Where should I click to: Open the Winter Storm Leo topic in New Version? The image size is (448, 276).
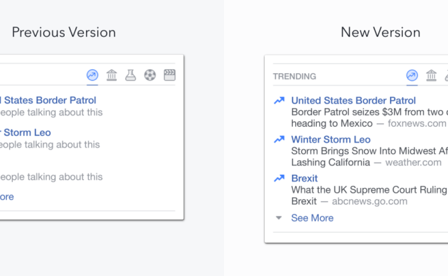330,140
